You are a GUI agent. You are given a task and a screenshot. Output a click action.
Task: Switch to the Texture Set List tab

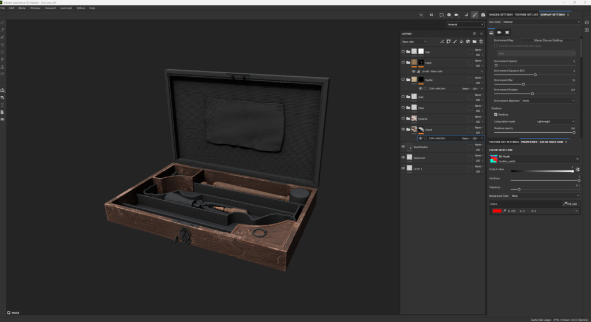tap(526, 14)
